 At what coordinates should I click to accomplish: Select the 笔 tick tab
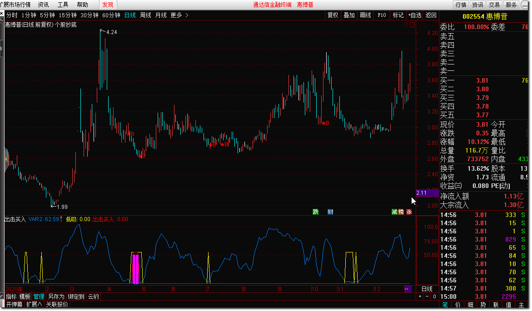point(445,305)
